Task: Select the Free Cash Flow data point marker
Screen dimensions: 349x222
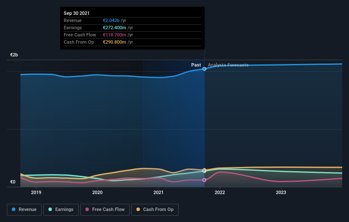Action: 204,180
